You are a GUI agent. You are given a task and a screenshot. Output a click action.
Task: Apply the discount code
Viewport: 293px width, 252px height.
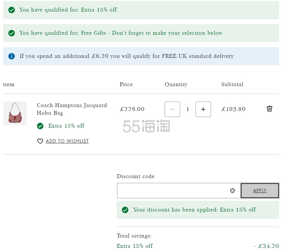click(260, 191)
